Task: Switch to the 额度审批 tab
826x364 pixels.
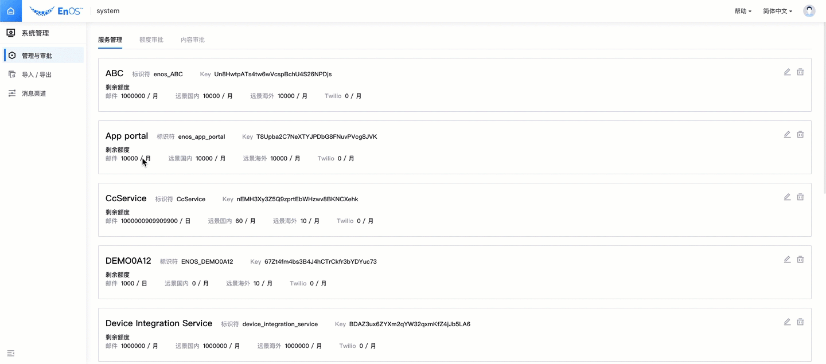Action: 151,40
